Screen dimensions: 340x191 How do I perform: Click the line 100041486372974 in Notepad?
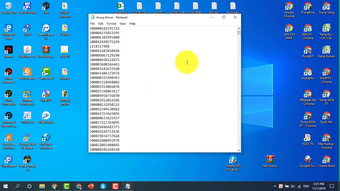coord(104,73)
